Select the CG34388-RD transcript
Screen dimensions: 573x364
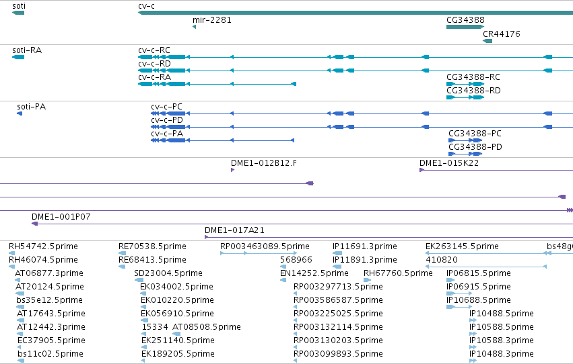[x=465, y=97]
